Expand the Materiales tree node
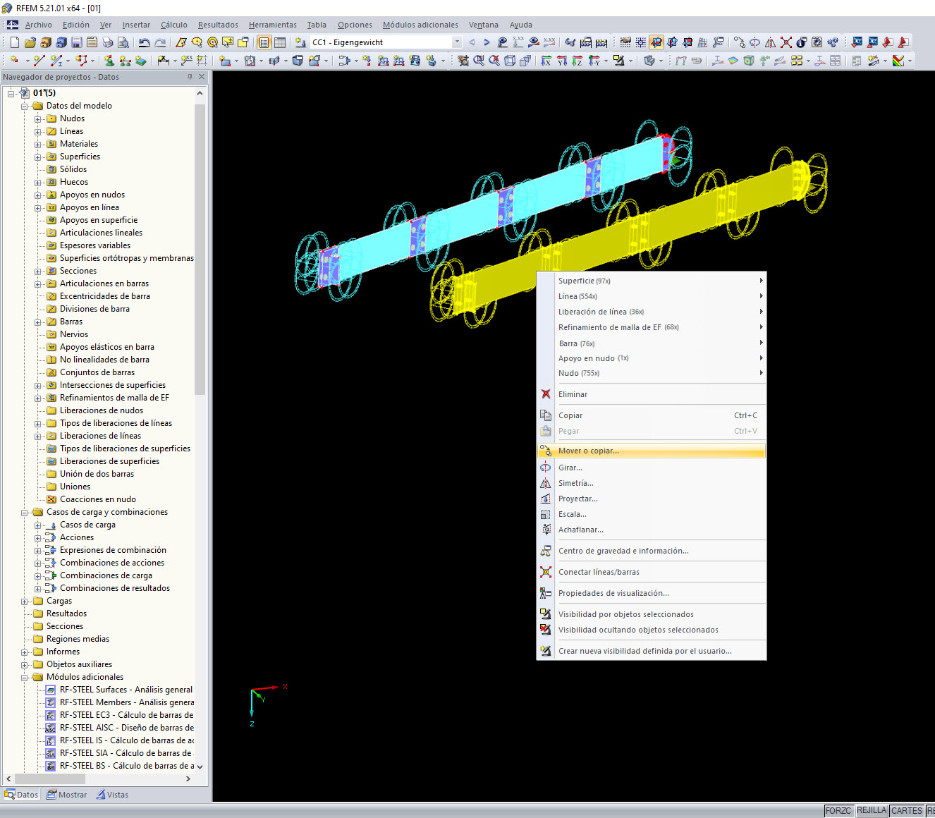 point(38,145)
